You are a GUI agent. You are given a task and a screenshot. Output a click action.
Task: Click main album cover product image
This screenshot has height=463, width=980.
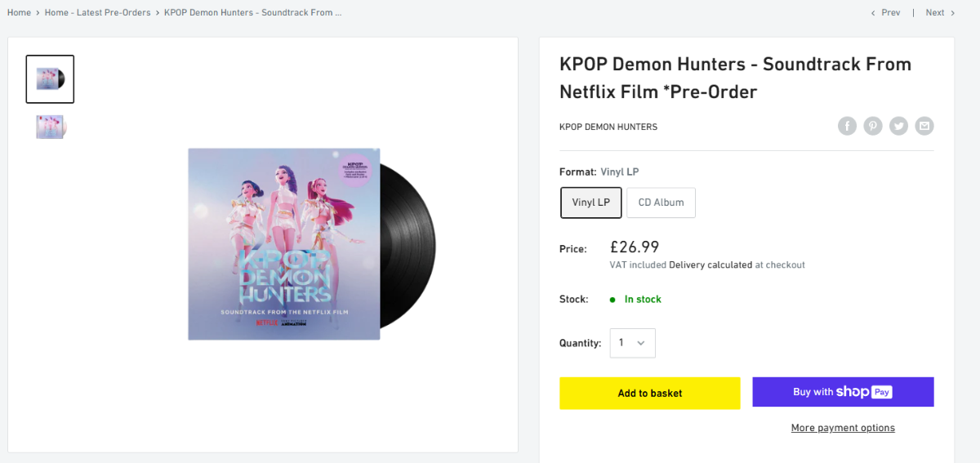[x=283, y=244]
